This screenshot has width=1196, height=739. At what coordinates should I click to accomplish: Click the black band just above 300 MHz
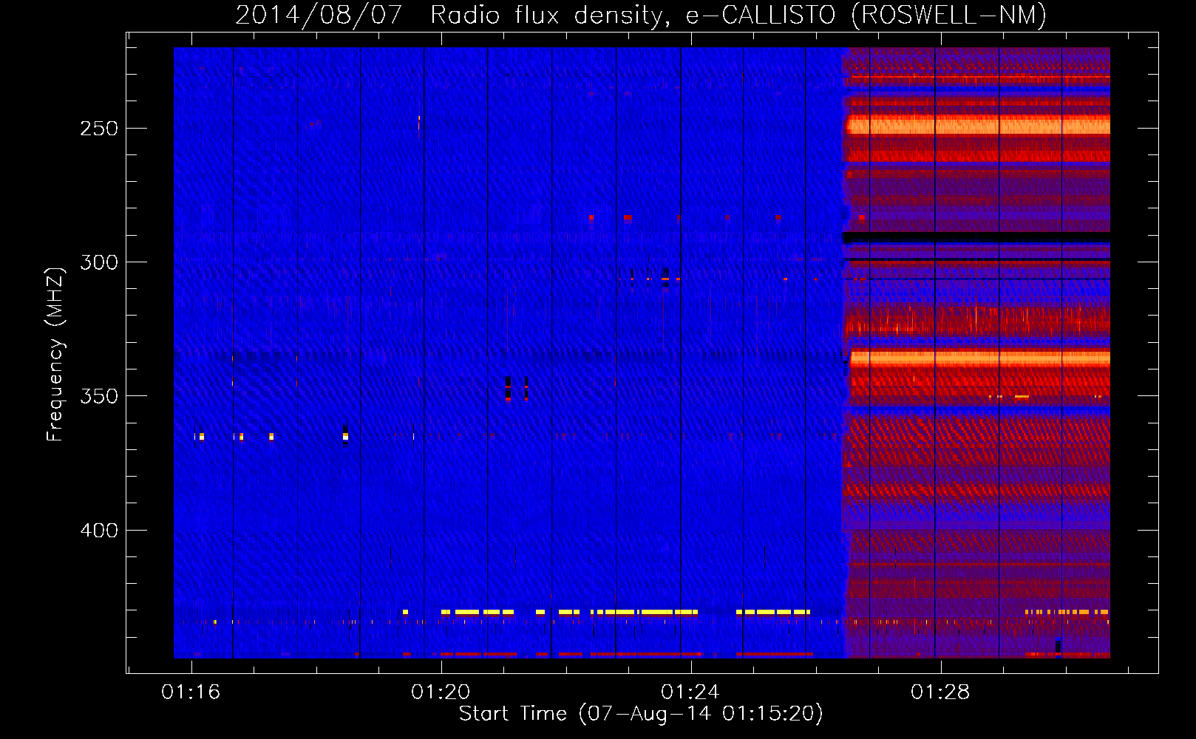click(x=976, y=237)
